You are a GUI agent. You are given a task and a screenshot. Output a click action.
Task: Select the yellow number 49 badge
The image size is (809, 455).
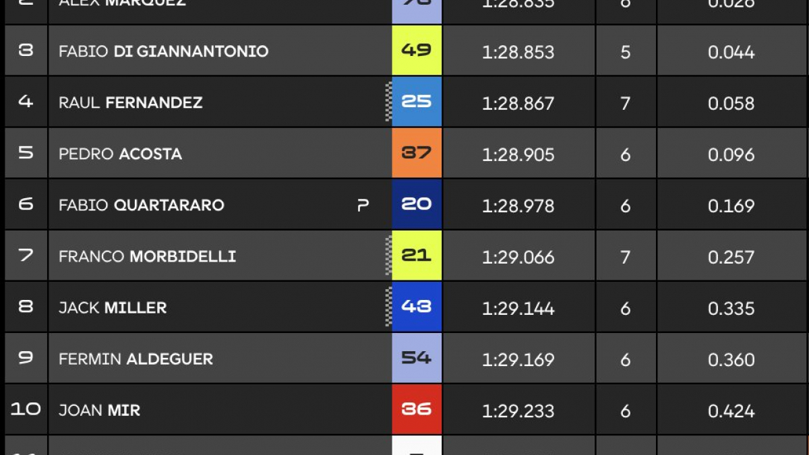point(417,51)
